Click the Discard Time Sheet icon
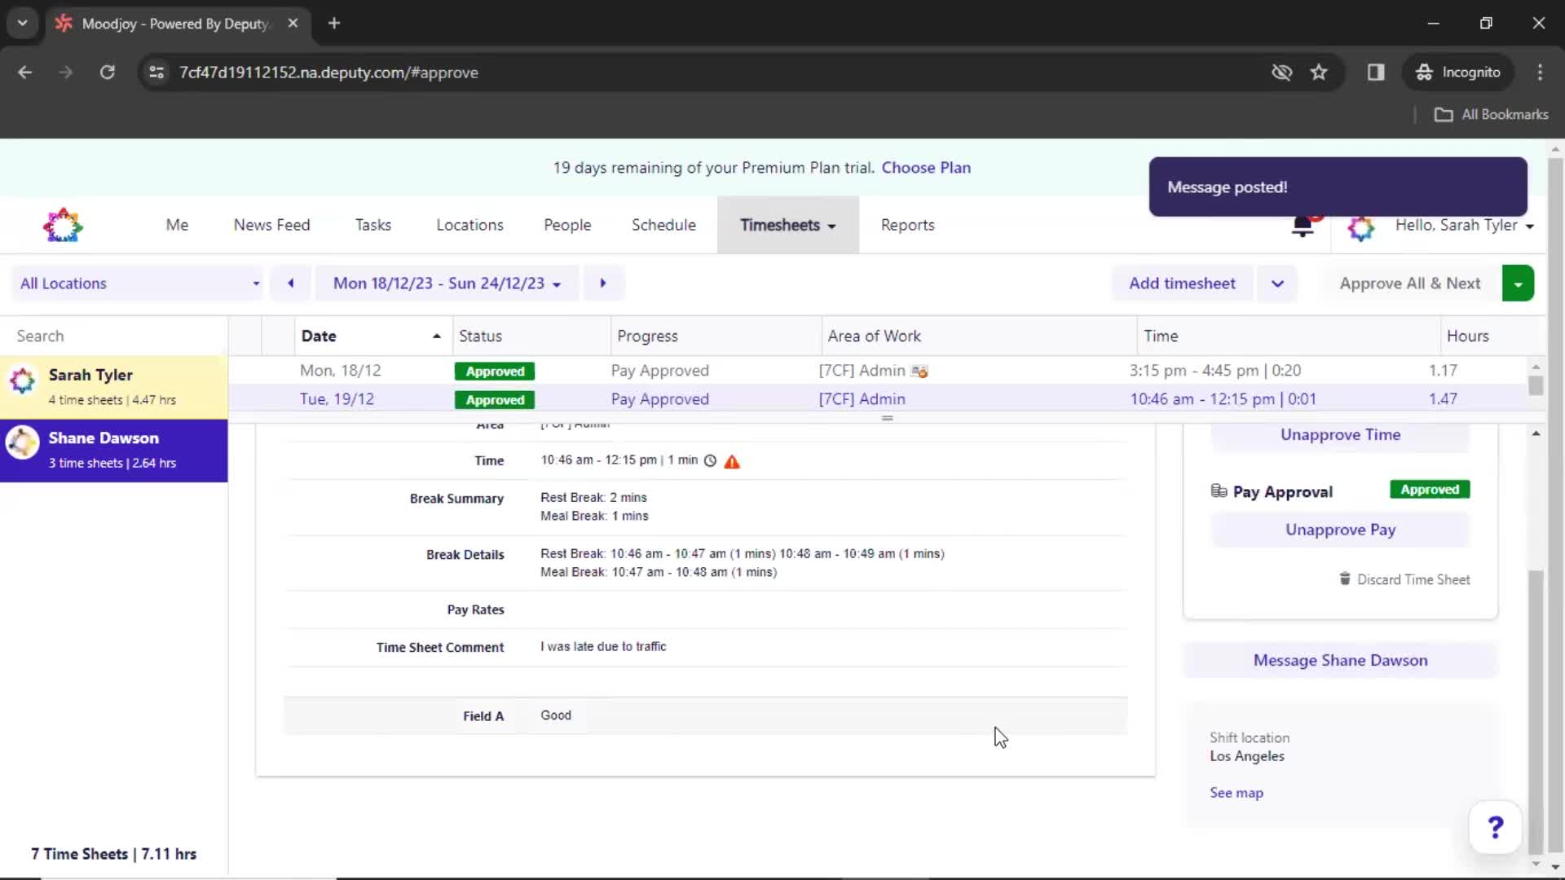The width and height of the screenshot is (1565, 880). pyautogui.click(x=1345, y=579)
